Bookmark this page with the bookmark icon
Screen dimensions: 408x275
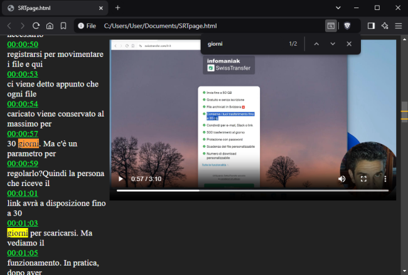click(x=63, y=26)
